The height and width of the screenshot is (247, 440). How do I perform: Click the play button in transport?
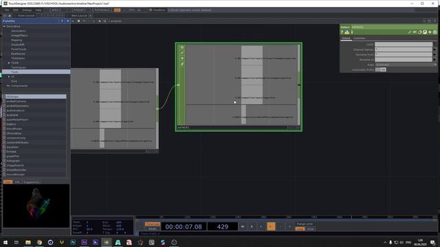click(271, 226)
